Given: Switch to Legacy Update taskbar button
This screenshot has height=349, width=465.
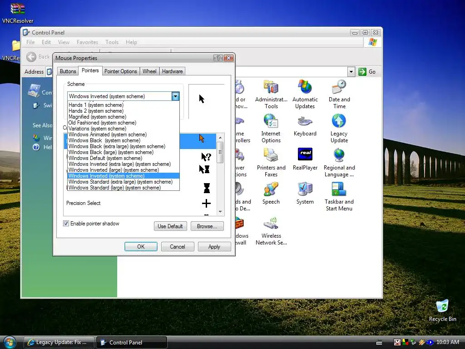Looking at the screenshot, I should 59,342.
